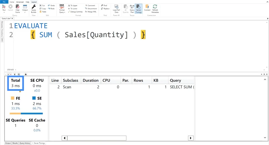Sort by the Subclass column header
This screenshot has width=269, height=145.
coord(71,80)
